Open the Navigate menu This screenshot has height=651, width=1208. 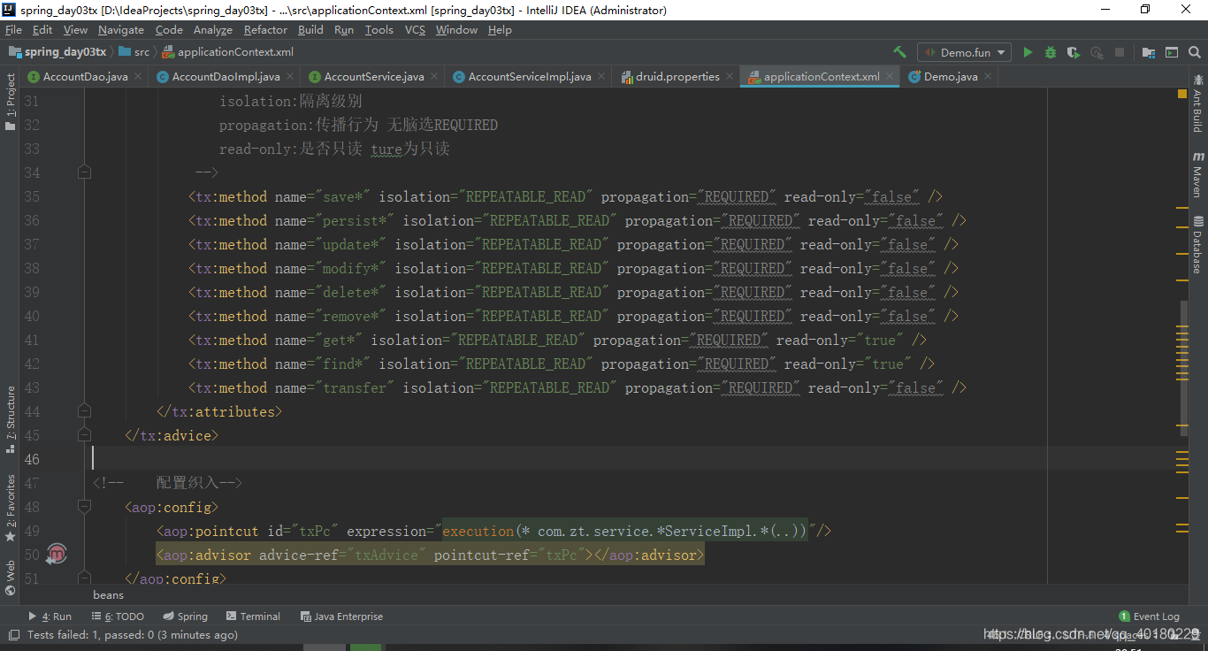(121, 30)
